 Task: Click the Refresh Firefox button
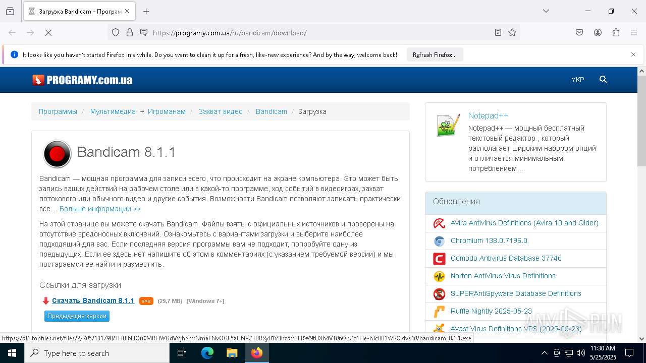tap(435, 54)
